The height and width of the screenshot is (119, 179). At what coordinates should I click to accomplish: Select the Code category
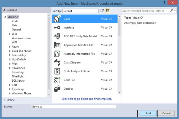pyautogui.click(x=15, y=21)
